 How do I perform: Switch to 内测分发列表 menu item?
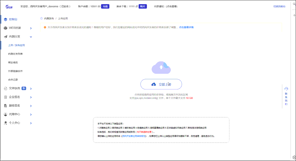point(15,54)
